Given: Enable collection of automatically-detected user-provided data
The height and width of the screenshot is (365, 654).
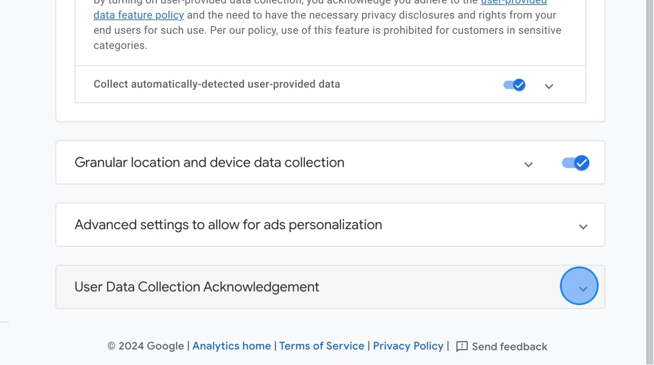Looking at the screenshot, I should point(513,85).
